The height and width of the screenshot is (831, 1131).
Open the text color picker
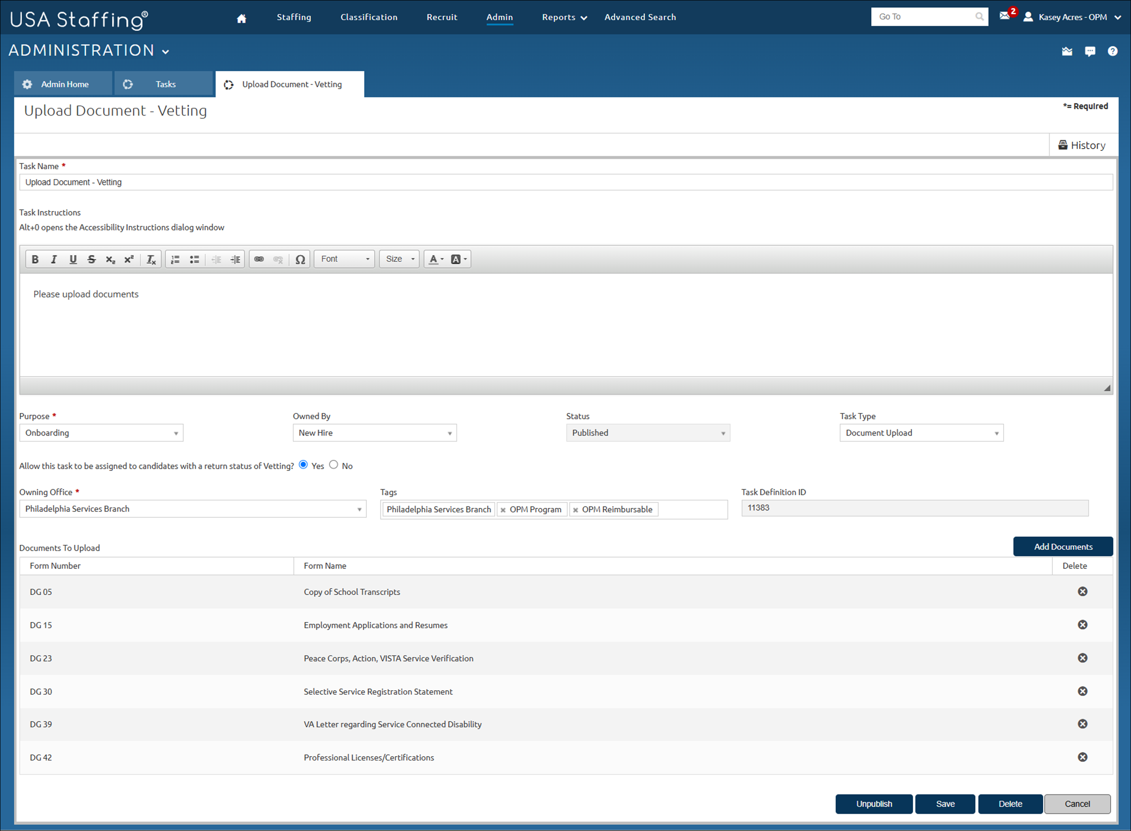pyautogui.click(x=436, y=259)
